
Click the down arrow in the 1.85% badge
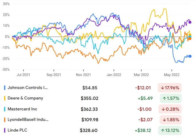pyautogui.click(x=164, y=120)
